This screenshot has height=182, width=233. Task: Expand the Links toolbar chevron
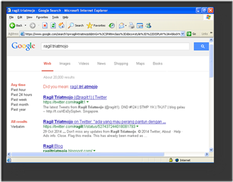[x=211, y=33]
